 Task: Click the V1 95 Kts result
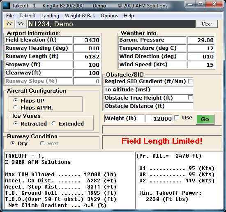point(177,168)
